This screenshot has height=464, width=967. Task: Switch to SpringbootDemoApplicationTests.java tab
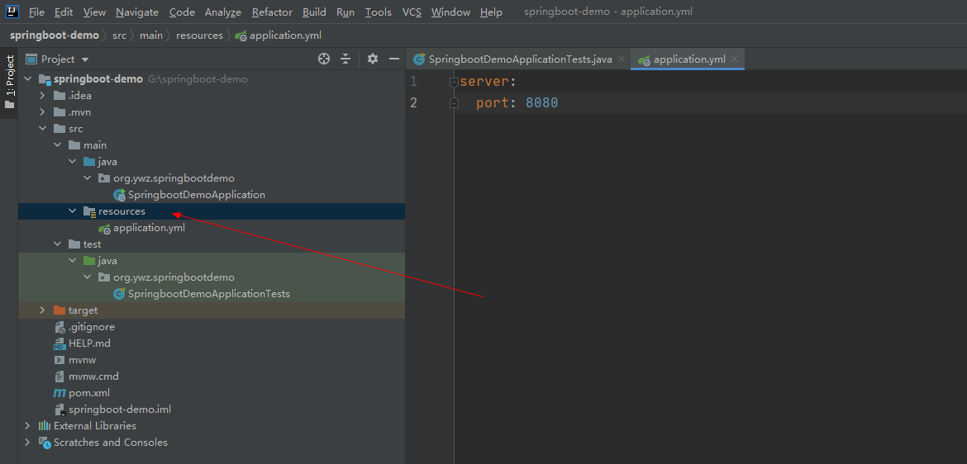pyautogui.click(x=520, y=59)
